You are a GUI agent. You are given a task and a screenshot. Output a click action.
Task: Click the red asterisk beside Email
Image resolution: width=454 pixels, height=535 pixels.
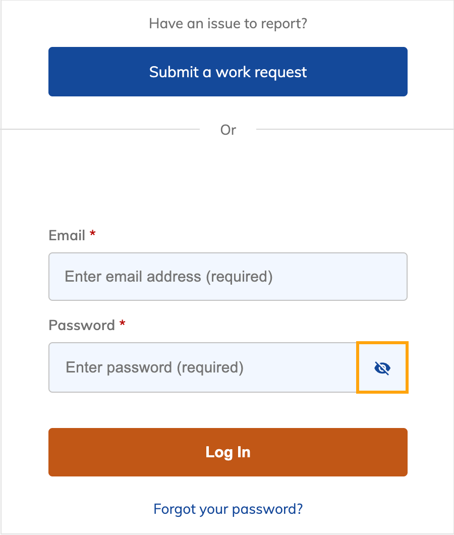pos(92,234)
